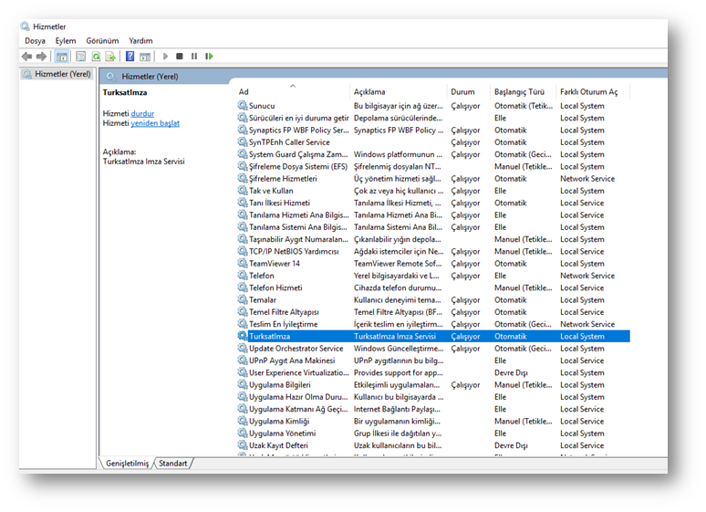The width and height of the screenshot is (706, 512).
Task: Open the Eylem menu
Action: (66, 41)
